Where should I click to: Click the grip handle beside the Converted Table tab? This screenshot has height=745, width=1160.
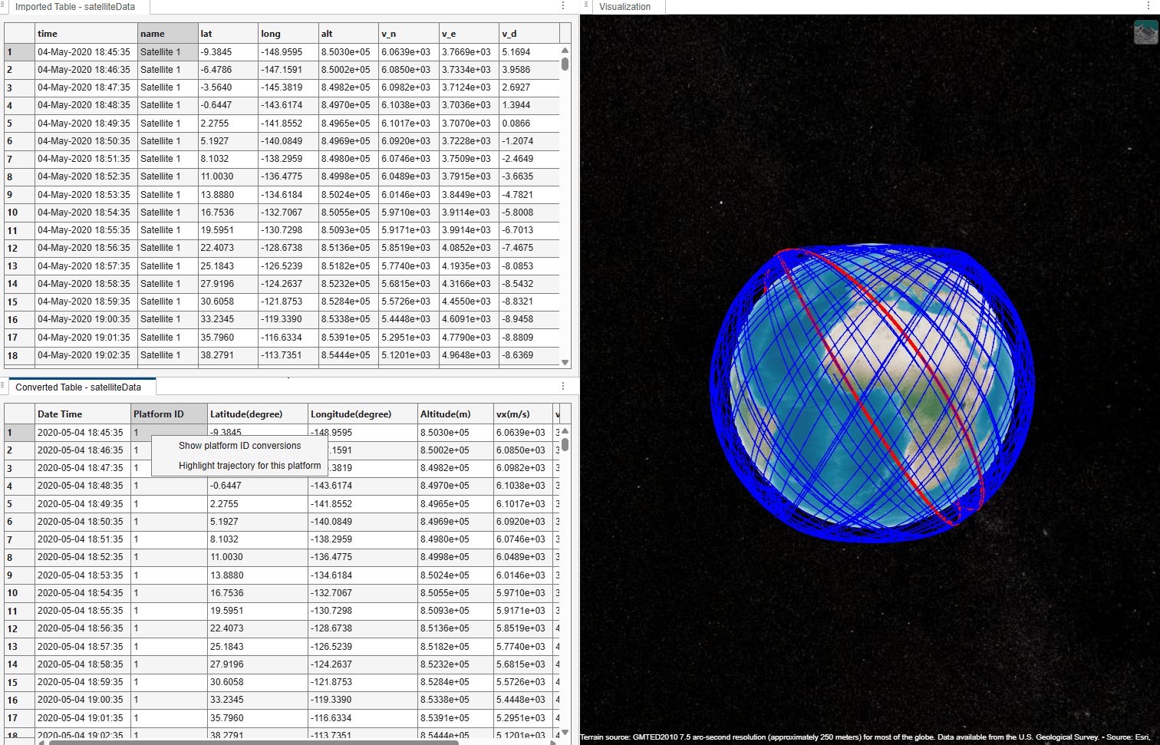coord(4,386)
